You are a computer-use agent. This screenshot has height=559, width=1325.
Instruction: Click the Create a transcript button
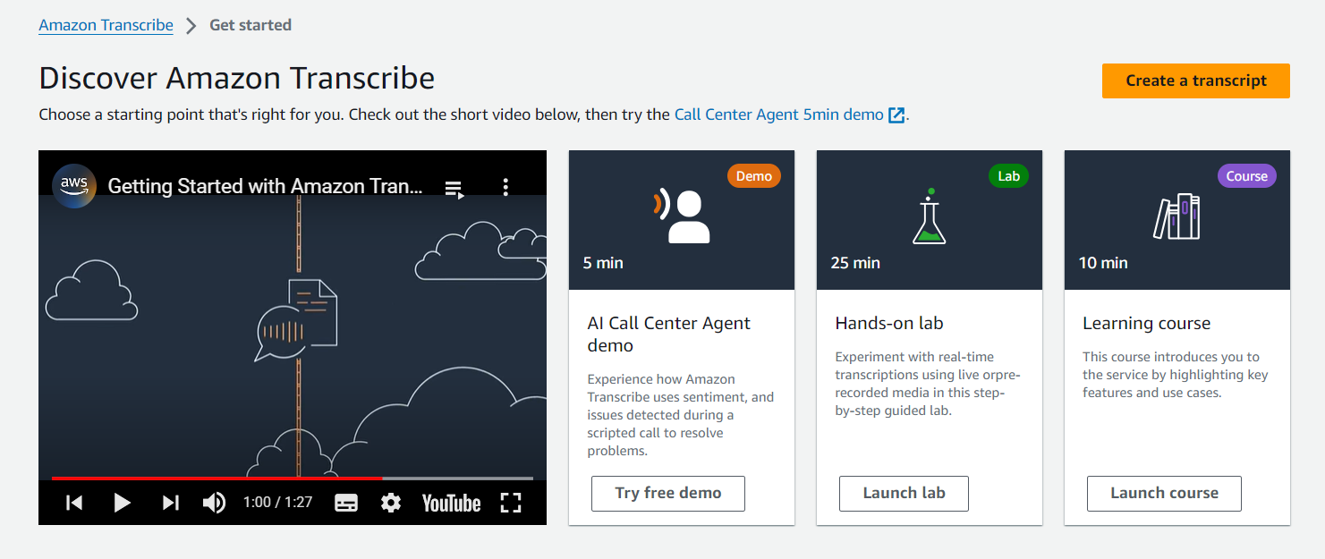[x=1195, y=80]
